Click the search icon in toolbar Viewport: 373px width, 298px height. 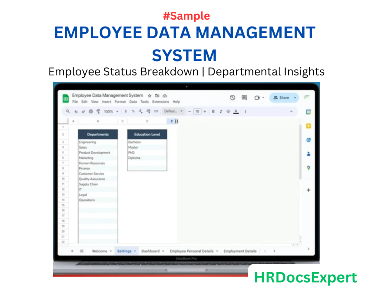click(67, 111)
